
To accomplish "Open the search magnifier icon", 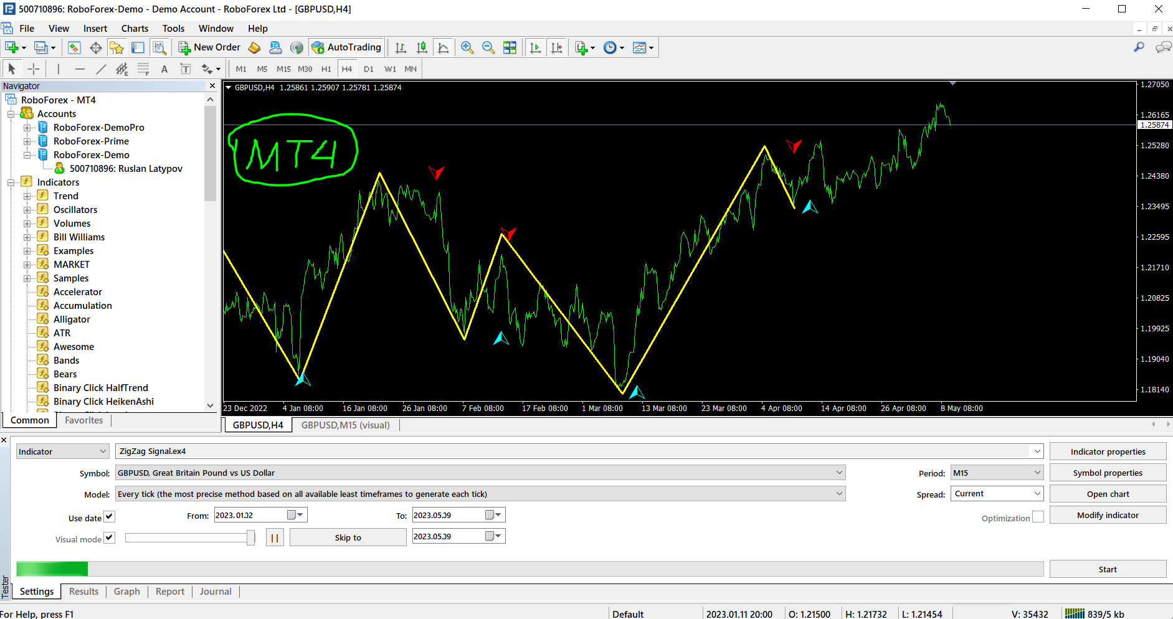I will click(1139, 47).
